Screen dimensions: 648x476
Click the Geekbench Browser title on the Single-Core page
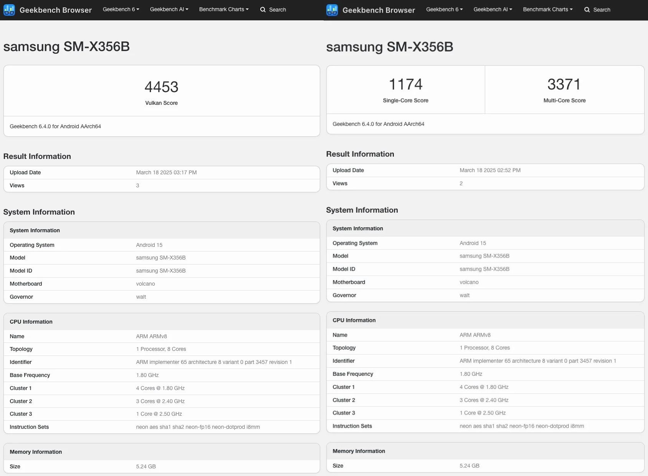pyautogui.click(x=379, y=10)
